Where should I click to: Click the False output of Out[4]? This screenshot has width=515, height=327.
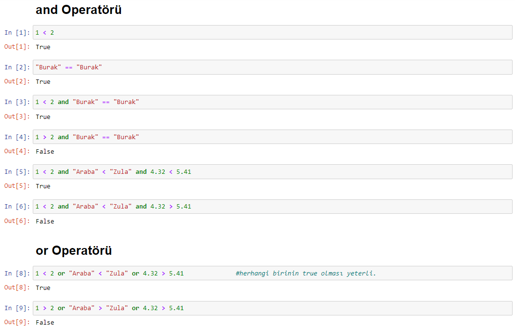tap(45, 152)
